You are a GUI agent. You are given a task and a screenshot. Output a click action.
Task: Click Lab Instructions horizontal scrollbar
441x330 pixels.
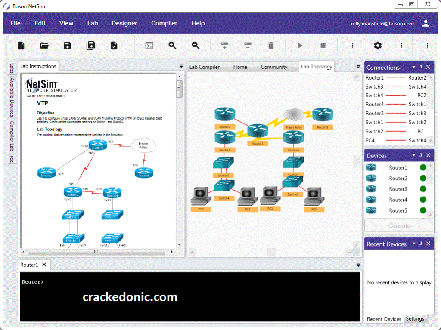pyautogui.click(x=96, y=252)
